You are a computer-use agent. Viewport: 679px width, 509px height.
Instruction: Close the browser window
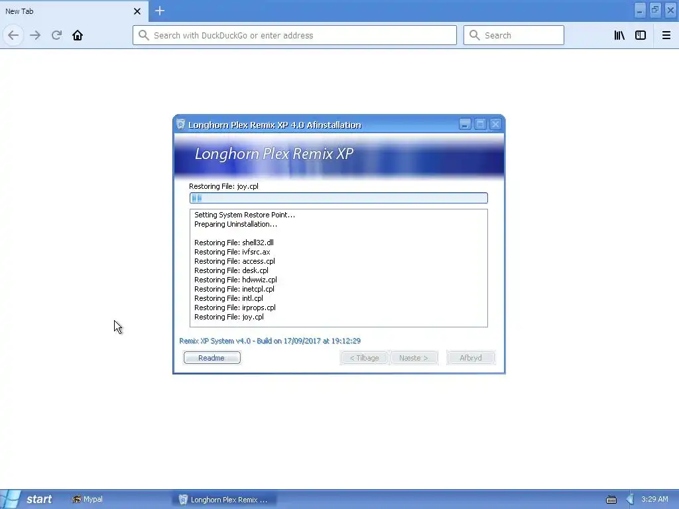670,11
